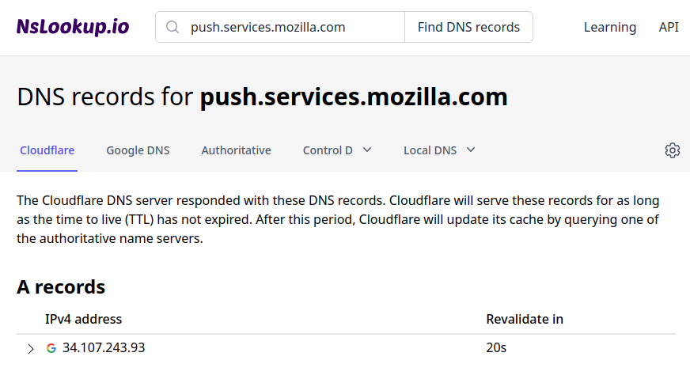690x383 pixels.
Task: Click the 34.107.243.93 IPv4 address
Action: click(x=104, y=347)
